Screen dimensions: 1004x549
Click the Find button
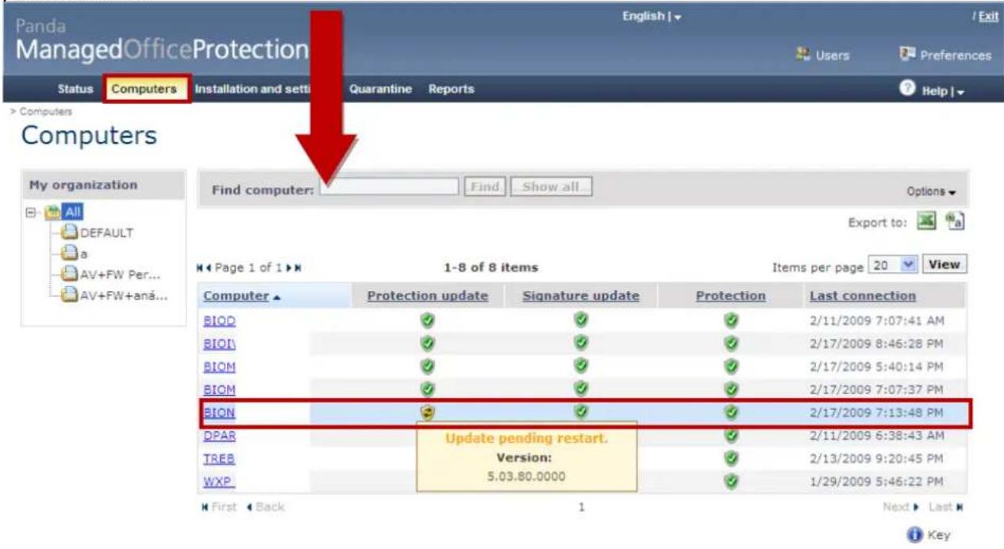486,187
